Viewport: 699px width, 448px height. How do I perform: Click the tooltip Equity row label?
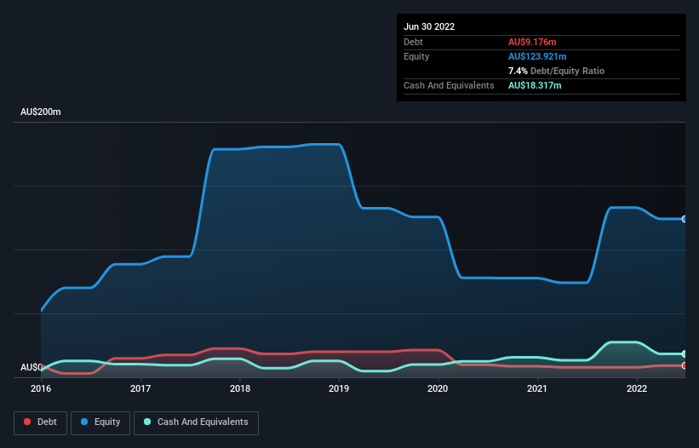(x=416, y=56)
